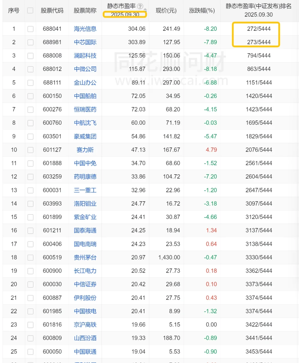This screenshot has height=363, width=299.
Task: Open the 中国中免 stock link
Action: tap(85, 163)
